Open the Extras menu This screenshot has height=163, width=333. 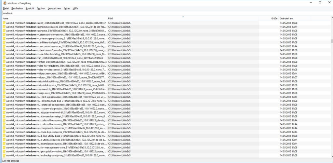pos(67,8)
